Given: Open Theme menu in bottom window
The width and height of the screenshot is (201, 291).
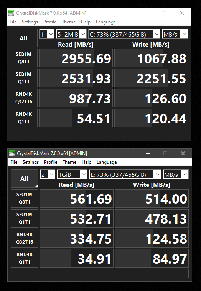Looking at the screenshot, I should point(69,162).
